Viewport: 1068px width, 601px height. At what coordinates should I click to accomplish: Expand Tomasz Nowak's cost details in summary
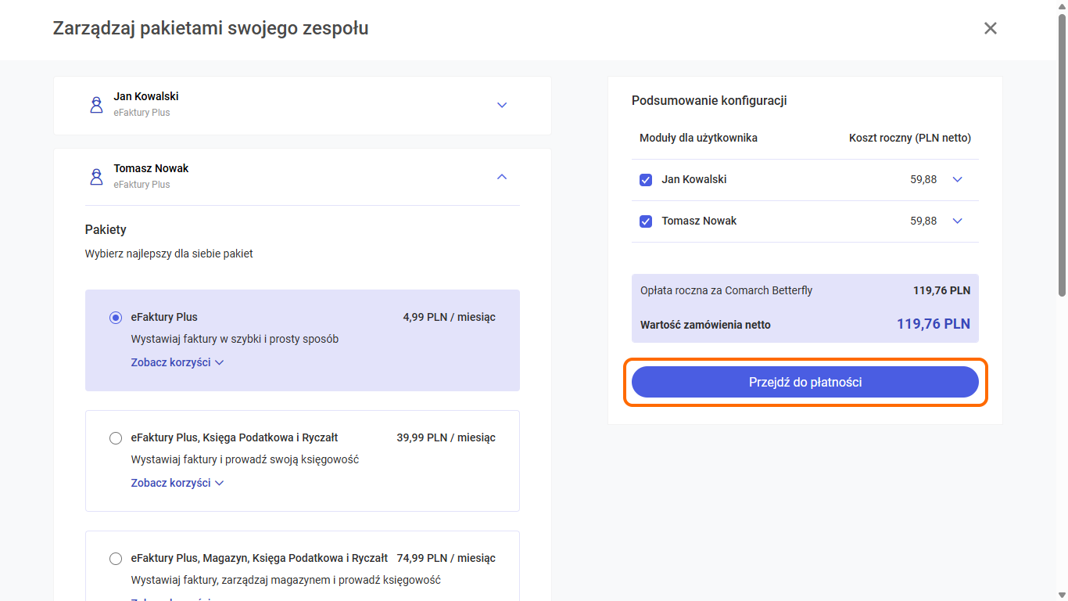click(957, 221)
